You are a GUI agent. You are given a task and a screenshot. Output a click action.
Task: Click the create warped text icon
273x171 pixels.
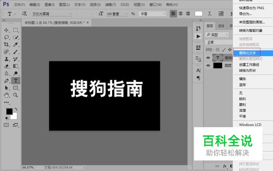[210, 13]
